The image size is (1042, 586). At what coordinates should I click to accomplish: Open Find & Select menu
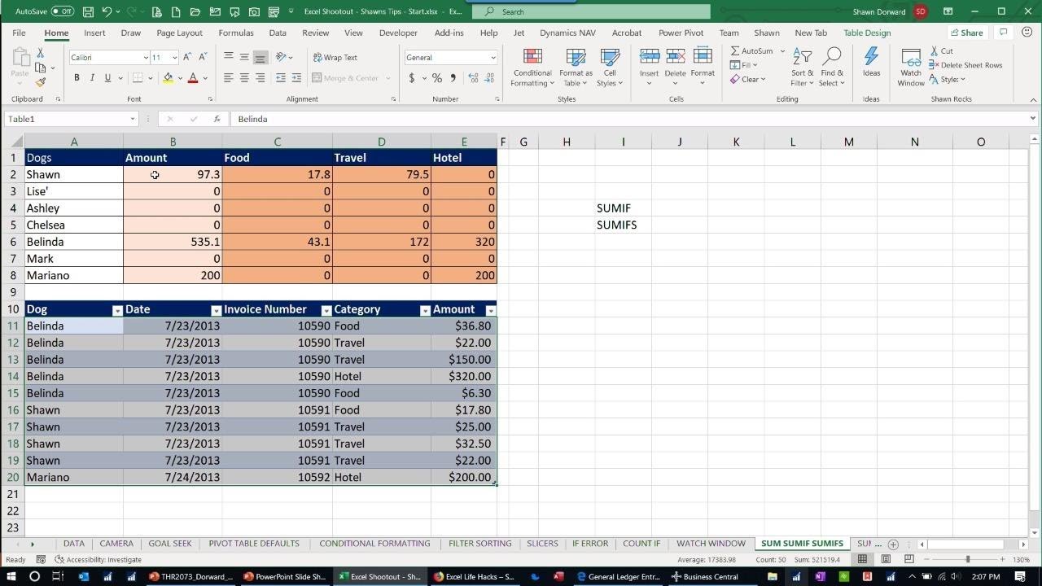pos(831,67)
